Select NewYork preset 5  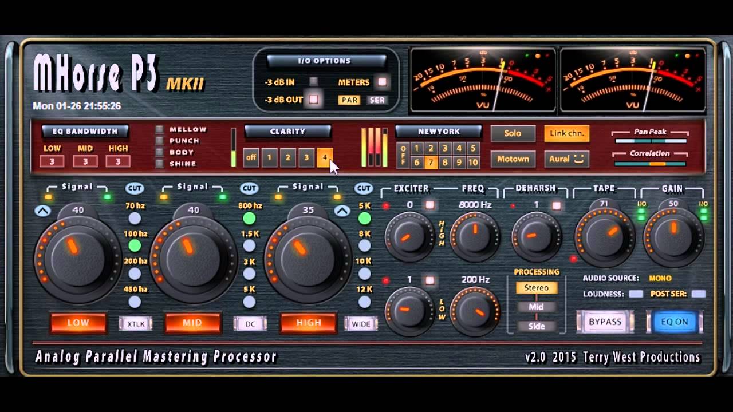473,148
